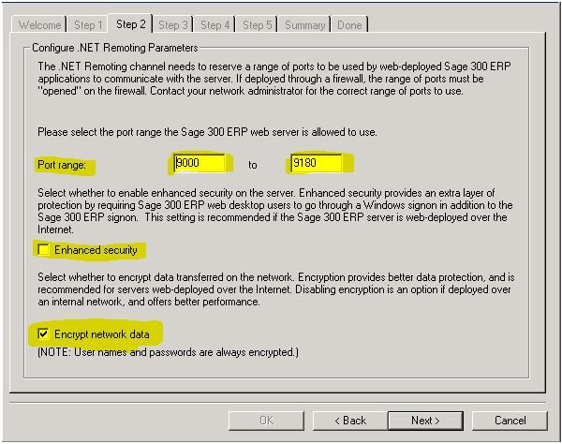Select the Step 2 tab
The width and height of the screenshot is (562, 444).
130,24
